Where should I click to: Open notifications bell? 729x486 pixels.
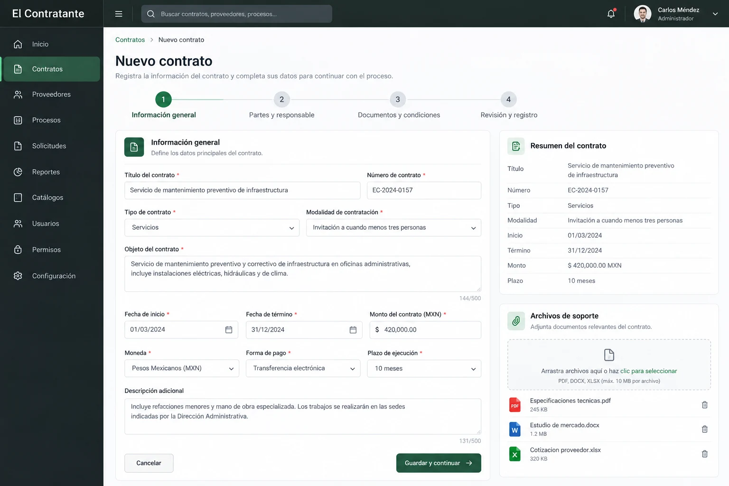[x=611, y=14]
